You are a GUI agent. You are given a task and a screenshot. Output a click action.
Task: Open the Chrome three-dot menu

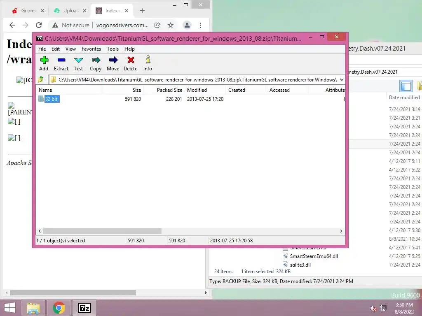(201, 25)
